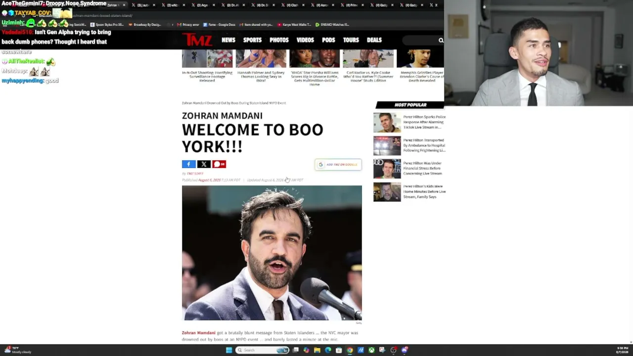Open Memphis Grizzlies Brandon Clarke story

pos(422,77)
